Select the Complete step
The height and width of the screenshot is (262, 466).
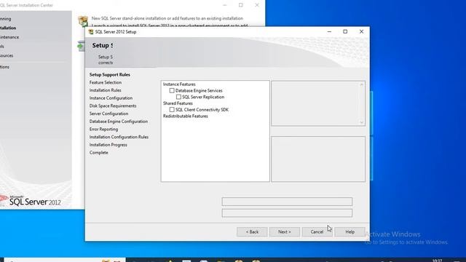[99, 152]
